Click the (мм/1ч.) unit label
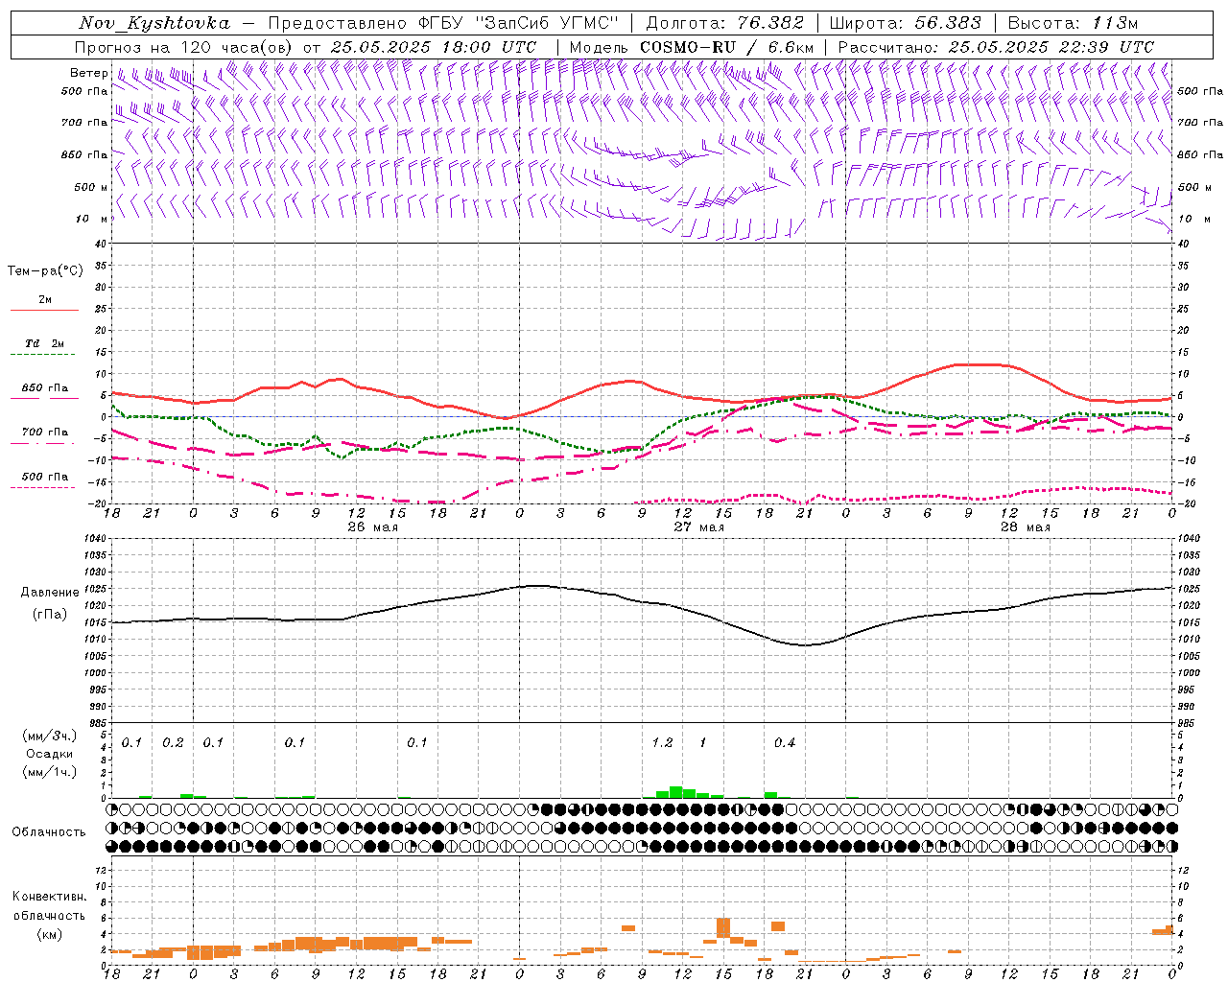Image resolution: width=1228 pixels, height=982 pixels. [x=50, y=772]
